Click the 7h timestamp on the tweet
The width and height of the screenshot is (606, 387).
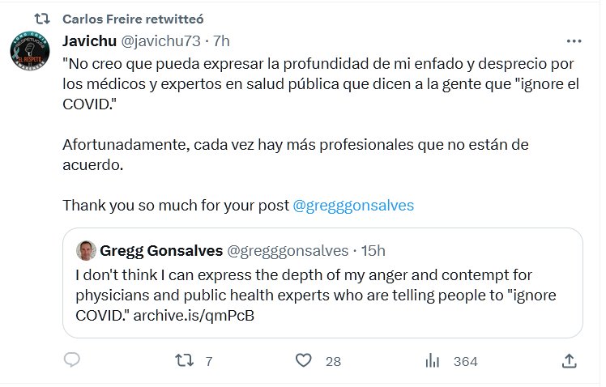[x=220, y=40]
